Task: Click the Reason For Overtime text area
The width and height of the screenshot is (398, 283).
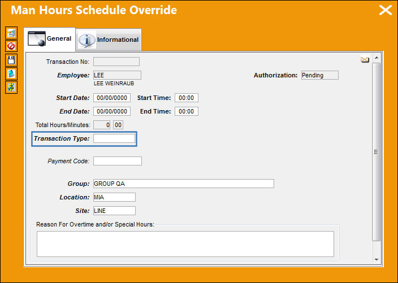Action: coord(185,244)
